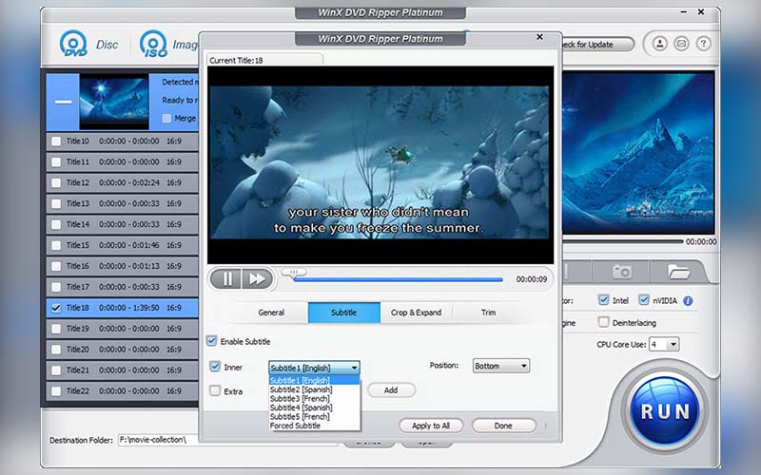This screenshot has width=761, height=475.
Task: Tick the Title12 checkbox
Action: pos(56,182)
